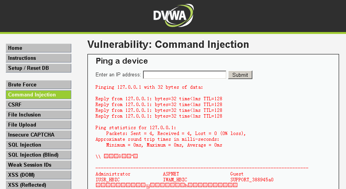346x189 pixels.
Task: Click the DVWA logo in the header
Action: [x=173, y=15]
